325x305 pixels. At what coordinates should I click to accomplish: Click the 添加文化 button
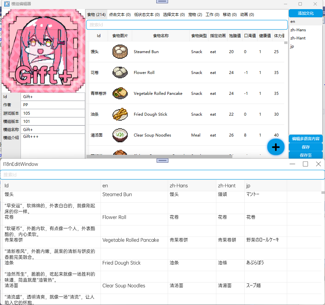[x=305, y=13]
